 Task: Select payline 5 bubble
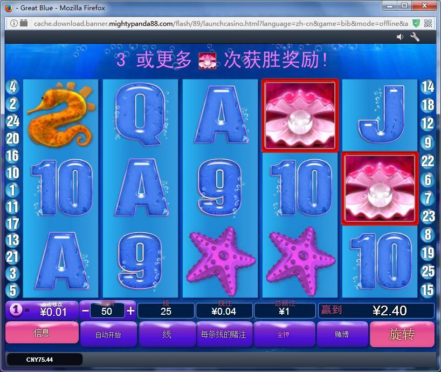12,290
